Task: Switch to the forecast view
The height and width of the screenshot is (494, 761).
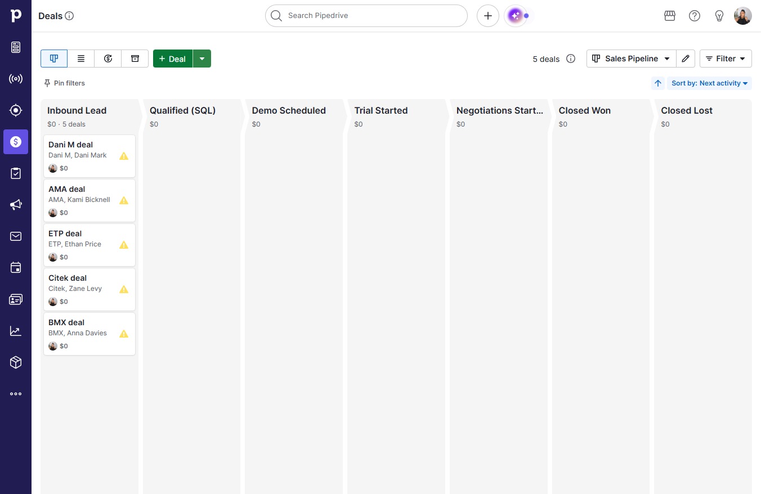Action: [108, 59]
